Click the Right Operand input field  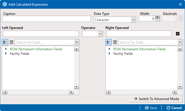(139, 34)
